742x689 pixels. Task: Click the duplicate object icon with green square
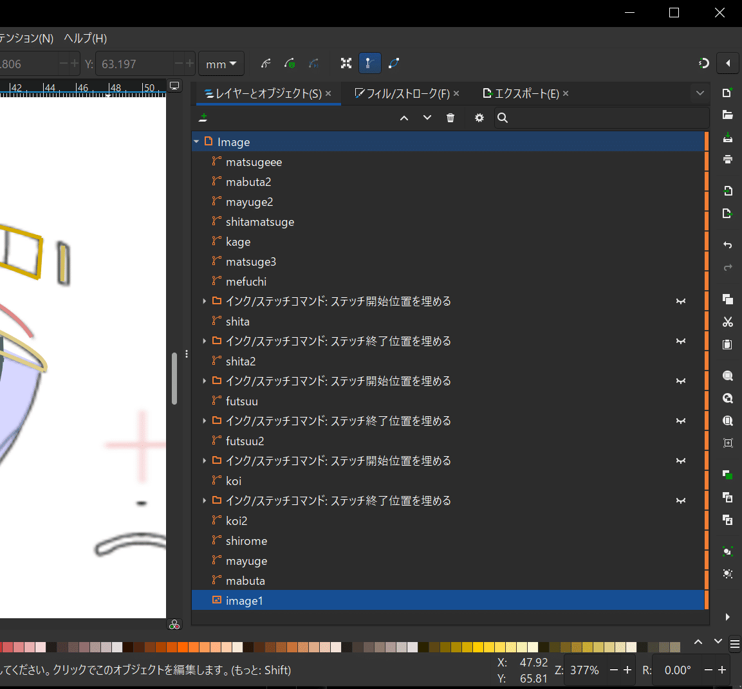pos(728,475)
